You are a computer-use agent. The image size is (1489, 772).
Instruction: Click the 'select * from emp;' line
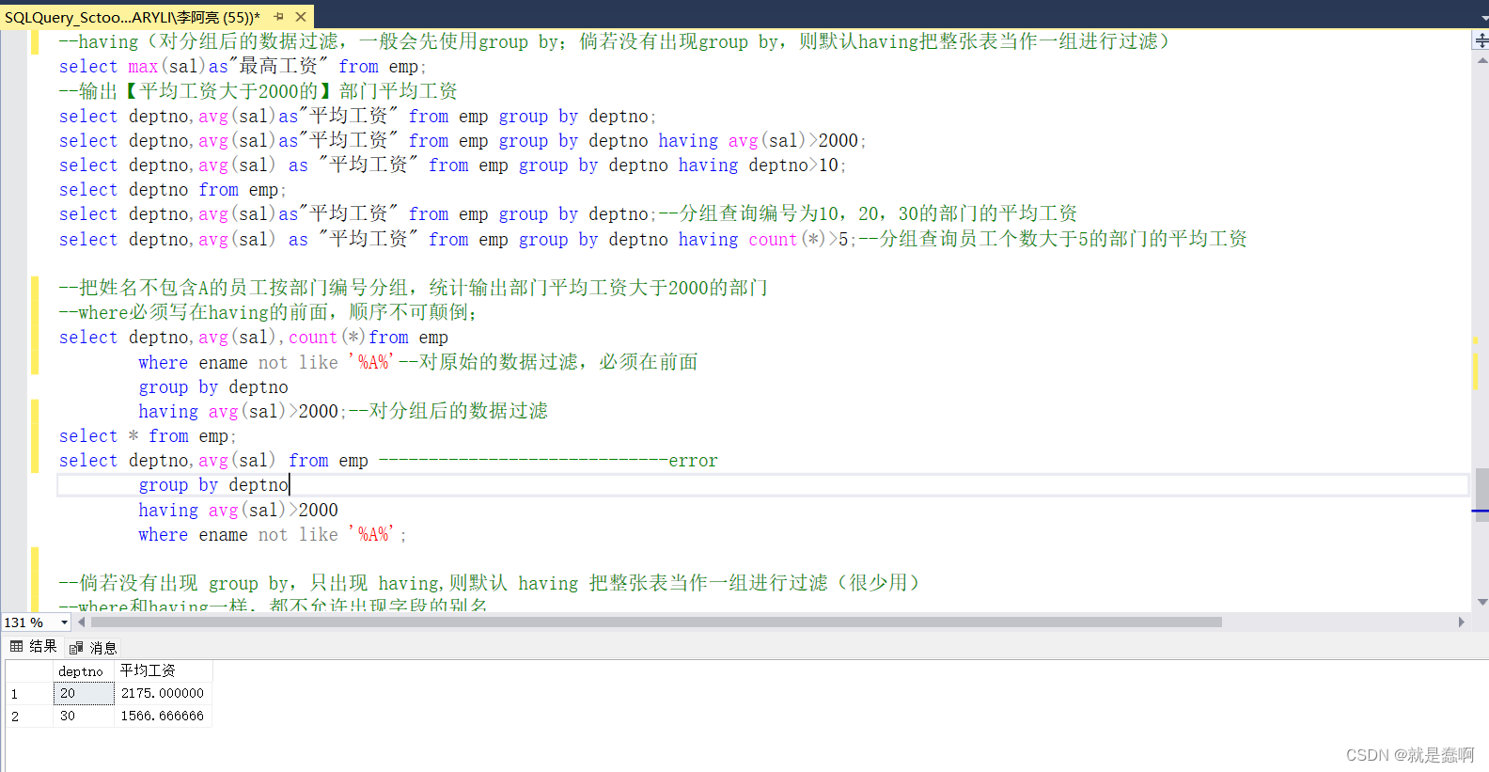[x=148, y=436]
